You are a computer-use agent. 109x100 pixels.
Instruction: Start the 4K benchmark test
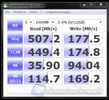pyautogui.click(x=15, y=65)
